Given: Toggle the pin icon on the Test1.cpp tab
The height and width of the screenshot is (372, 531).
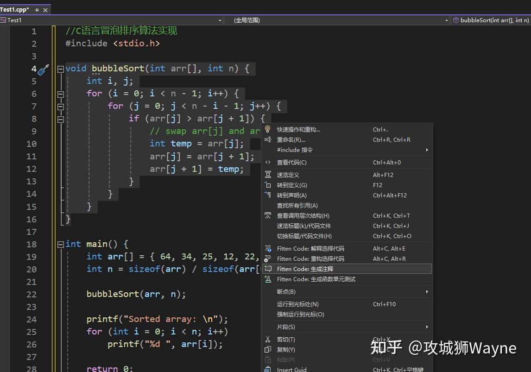Looking at the screenshot, I should [x=37, y=9].
